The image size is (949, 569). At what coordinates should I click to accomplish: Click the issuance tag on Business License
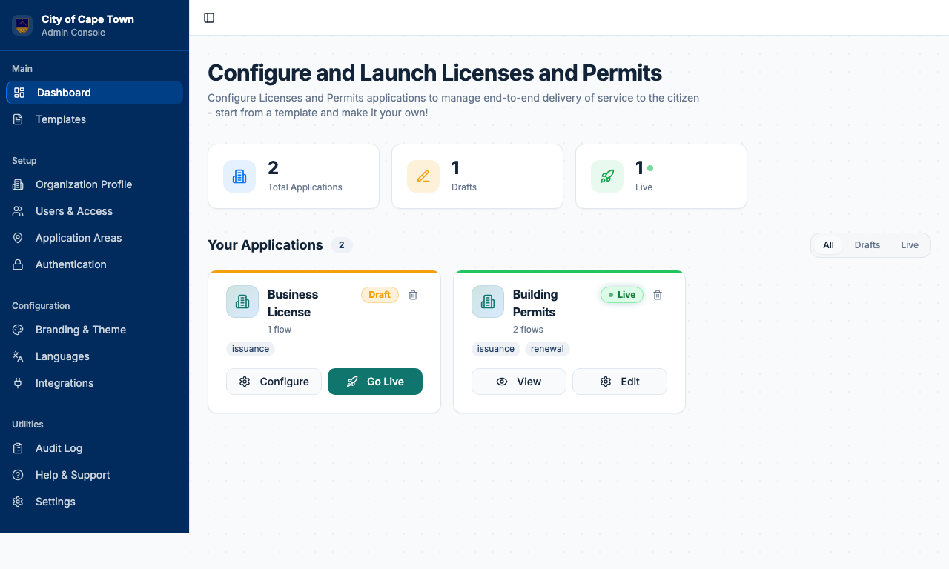[x=251, y=349]
